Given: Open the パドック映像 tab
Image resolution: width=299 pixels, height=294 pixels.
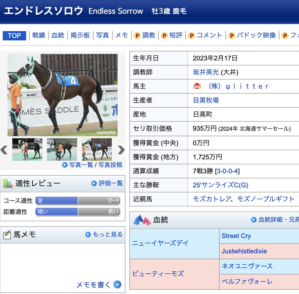Looking at the screenshot, I should [256, 35].
